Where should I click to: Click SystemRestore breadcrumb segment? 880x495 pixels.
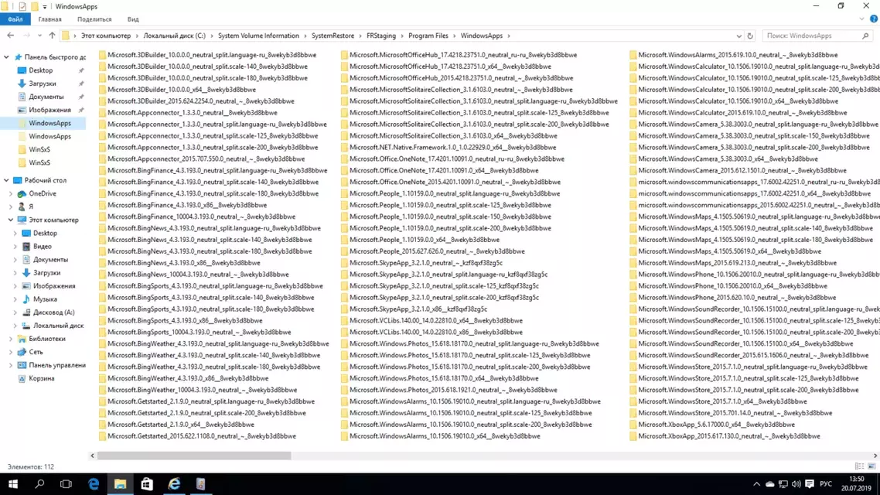(x=333, y=36)
